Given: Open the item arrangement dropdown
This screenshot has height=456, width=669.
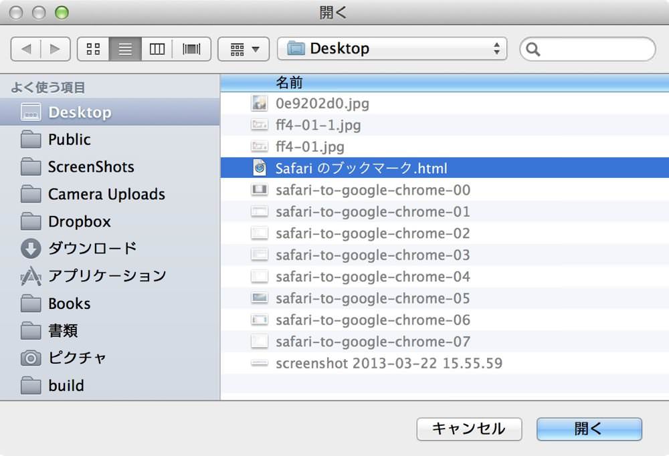Looking at the screenshot, I should pyautogui.click(x=244, y=49).
